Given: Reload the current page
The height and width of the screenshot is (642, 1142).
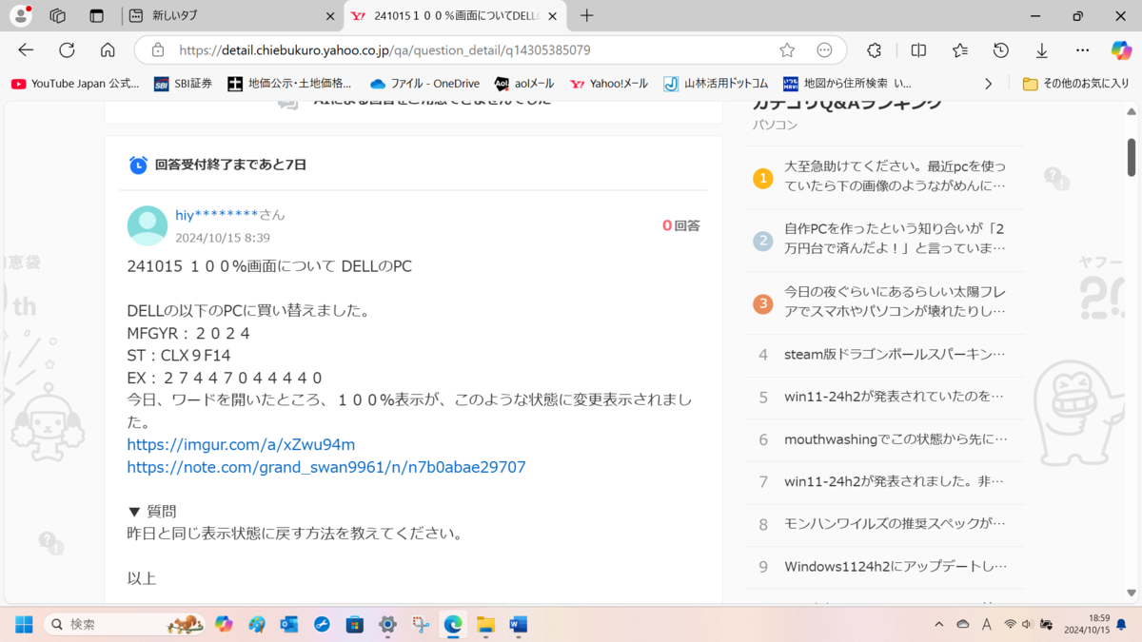Looking at the screenshot, I should coord(67,50).
